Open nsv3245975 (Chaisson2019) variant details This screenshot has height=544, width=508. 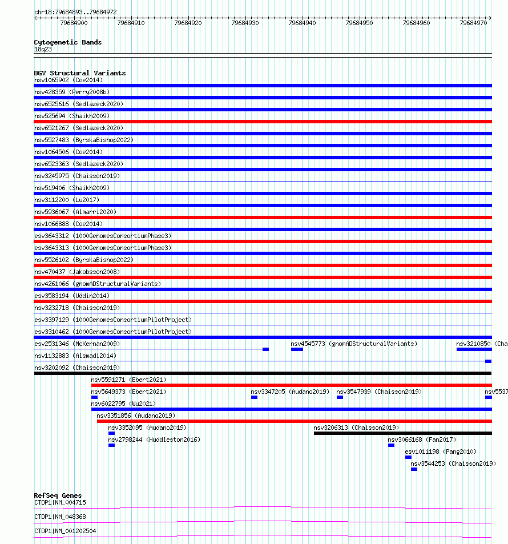(x=77, y=176)
